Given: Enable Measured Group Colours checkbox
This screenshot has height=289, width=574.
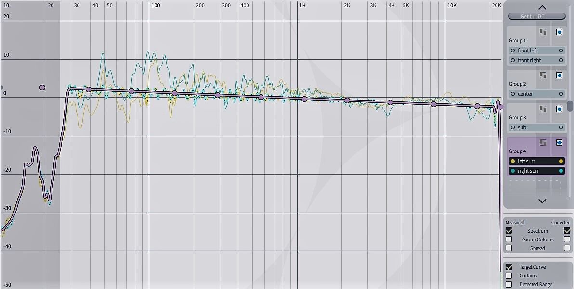Looking at the screenshot, I should [x=509, y=239].
